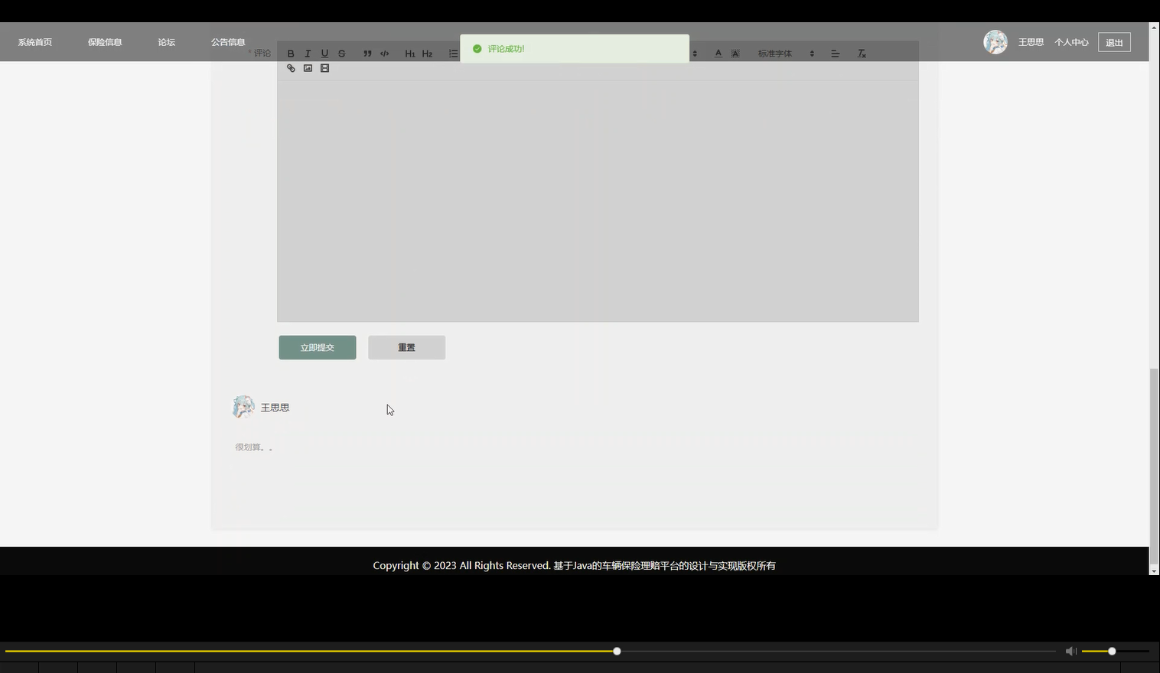Insert a video into the comment
This screenshot has width=1160, height=673.
324,68
